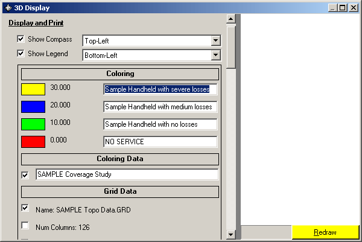
Task: Click the yellow color swatch for 30.000
Action: point(33,89)
